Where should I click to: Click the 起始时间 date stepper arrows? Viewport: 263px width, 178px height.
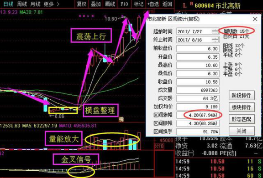click(x=215, y=31)
